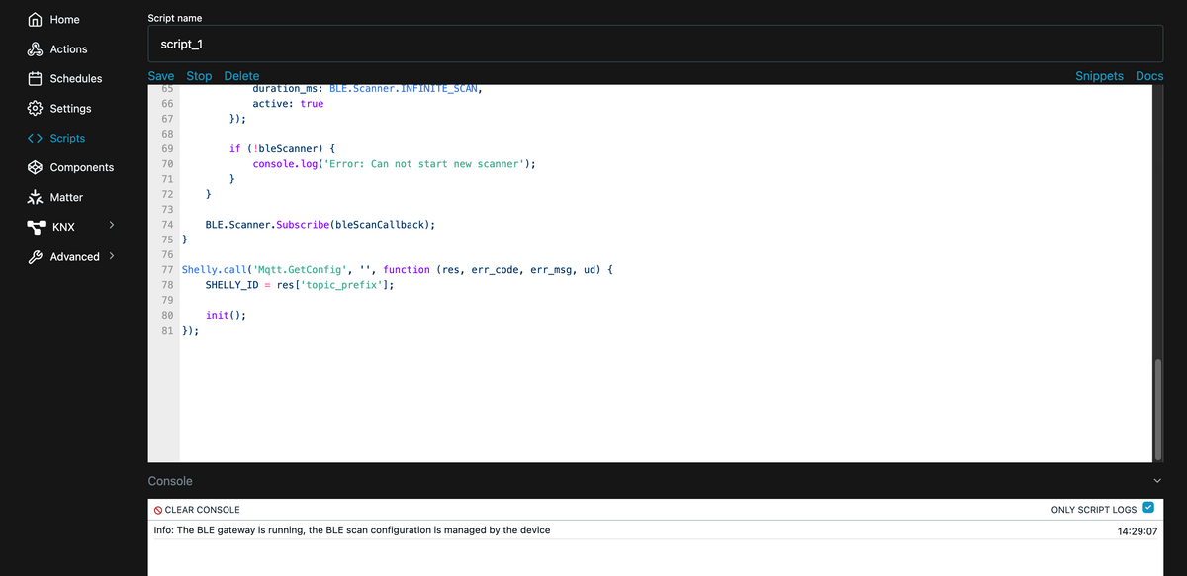Open the Home page

[64, 19]
